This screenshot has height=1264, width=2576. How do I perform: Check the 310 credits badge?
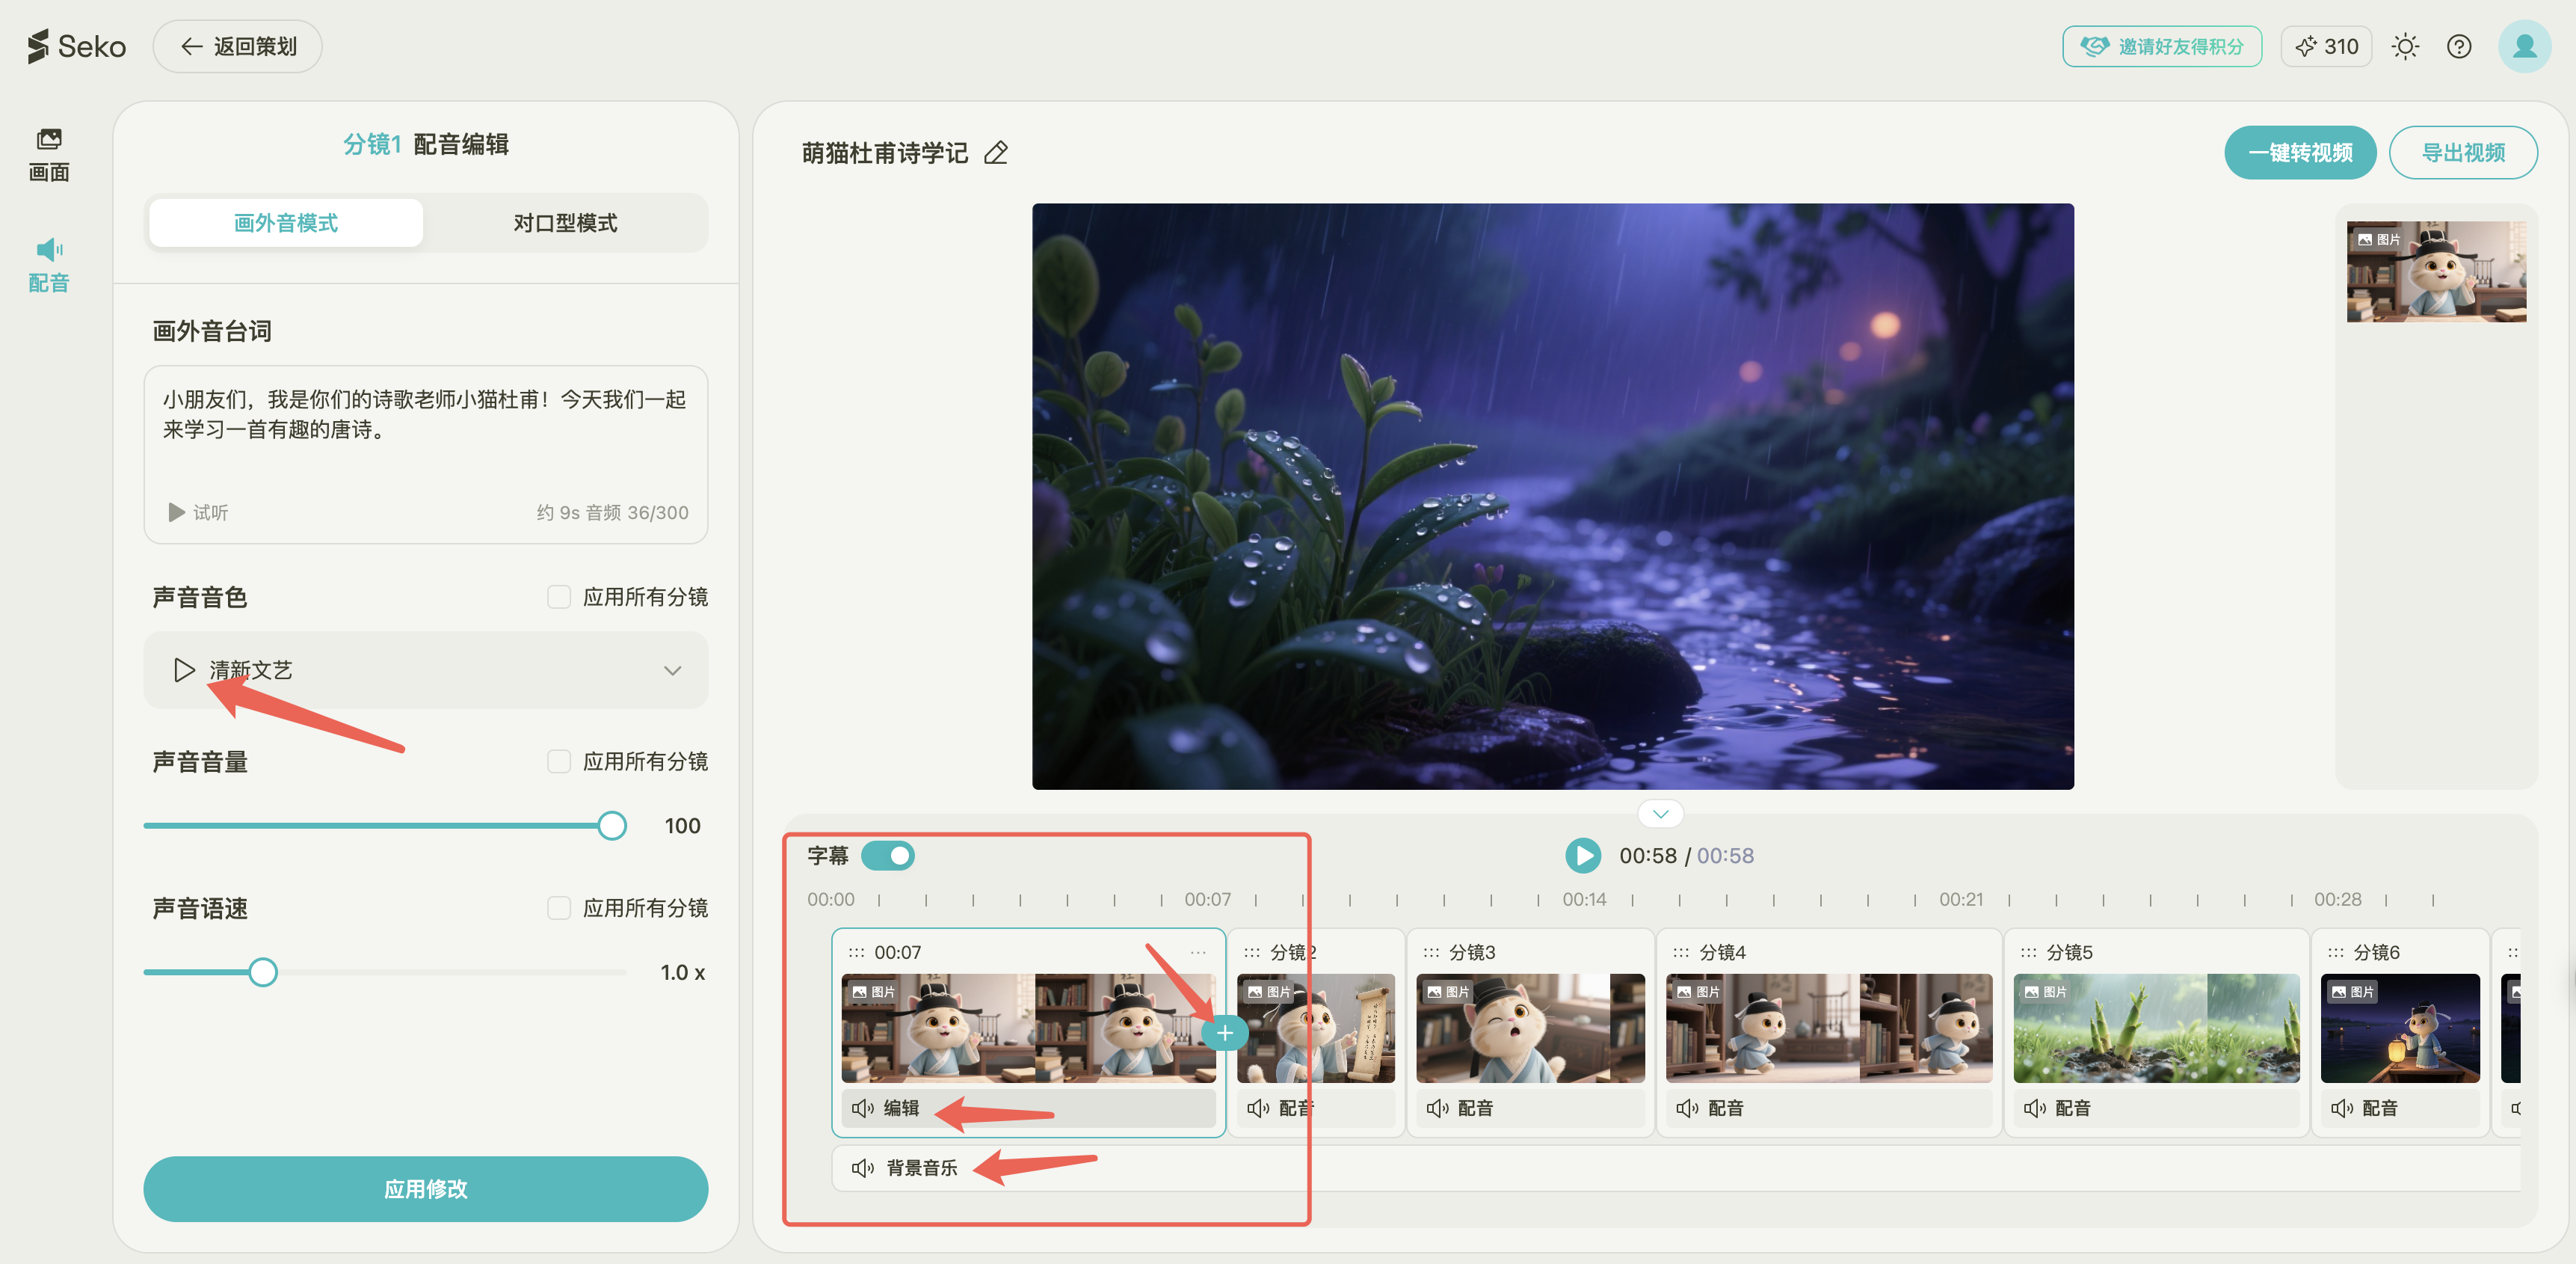click(2326, 46)
